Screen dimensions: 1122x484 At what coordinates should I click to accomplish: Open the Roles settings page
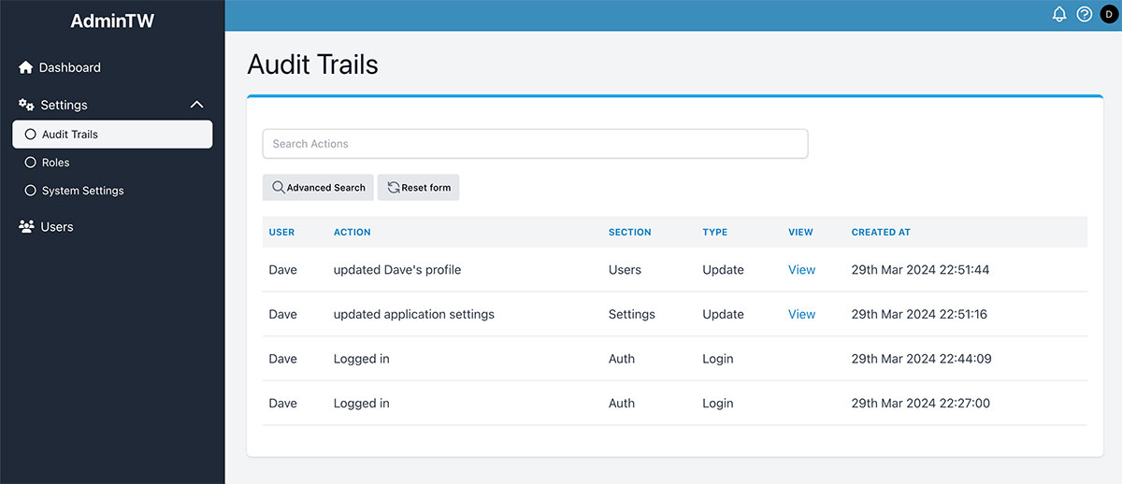click(x=56, y=163)
